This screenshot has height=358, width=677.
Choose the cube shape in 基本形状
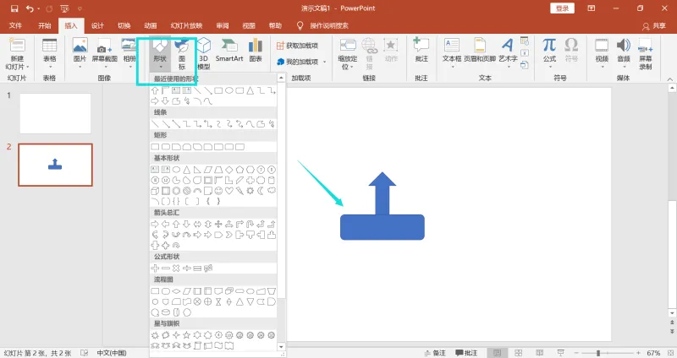coord(155,191)
